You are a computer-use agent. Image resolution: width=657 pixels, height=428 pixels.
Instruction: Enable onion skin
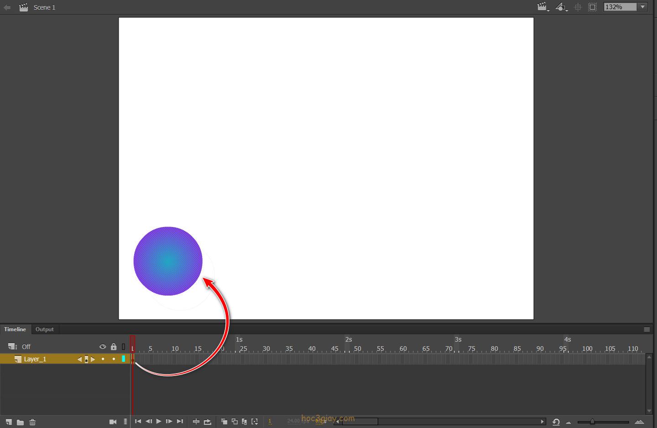[224, 422]
